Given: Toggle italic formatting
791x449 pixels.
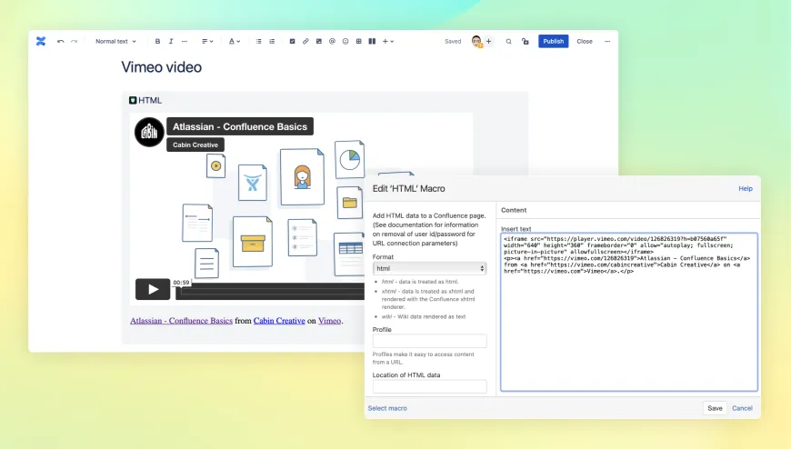Looking at the screenshot, I should 171,41.
